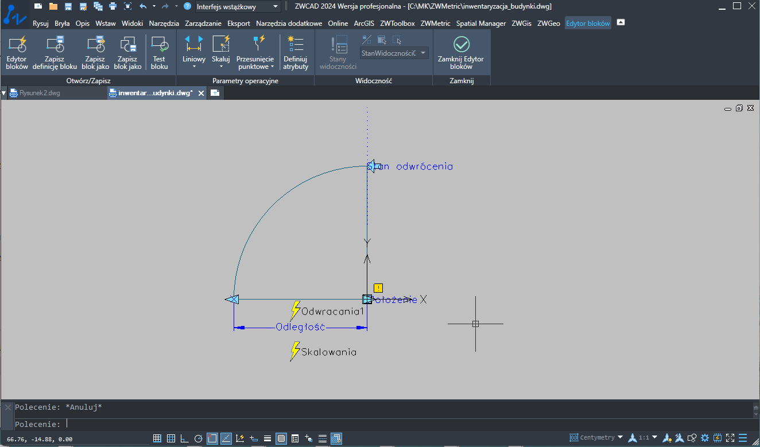The width and height of the screenshot is (760, 447).
Task: Open the Wstaw ribbon tab
Action: pos(106,24)
